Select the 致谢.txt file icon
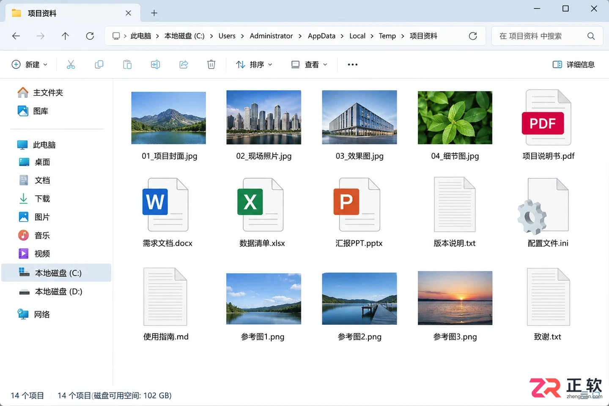 pos(548,297)
